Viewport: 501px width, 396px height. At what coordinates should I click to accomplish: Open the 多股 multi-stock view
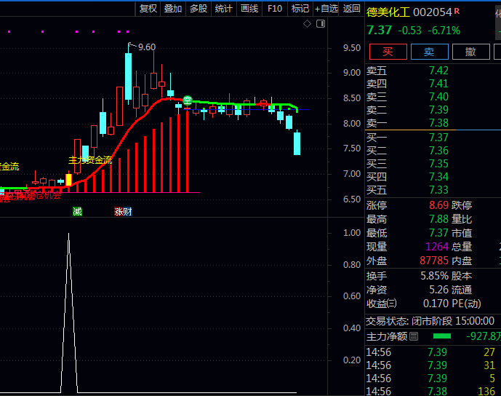tap(199, 9)
